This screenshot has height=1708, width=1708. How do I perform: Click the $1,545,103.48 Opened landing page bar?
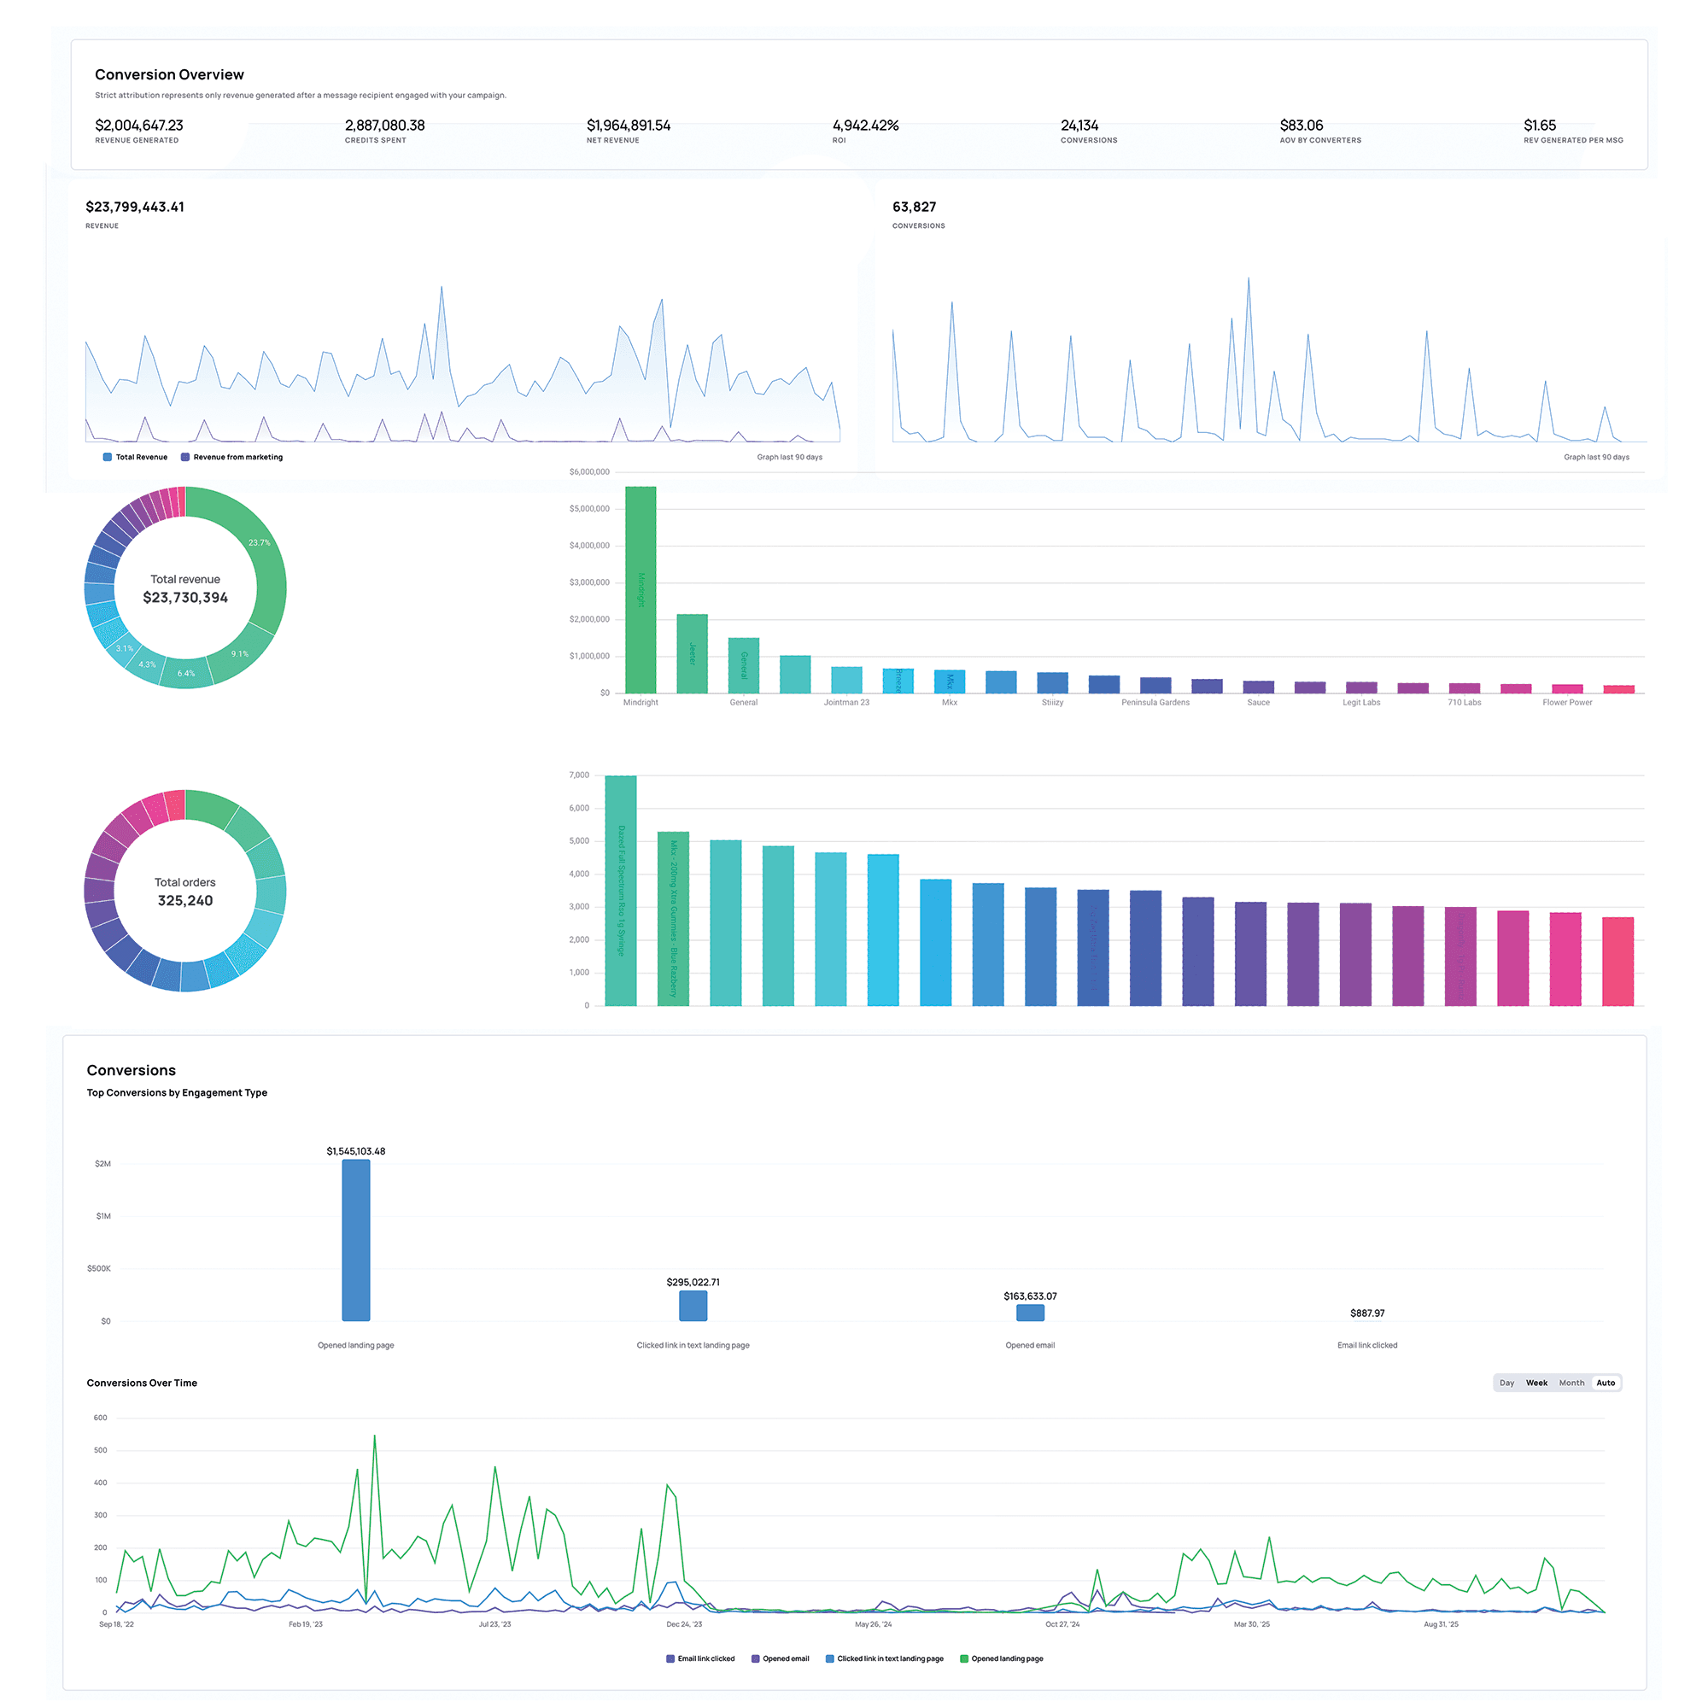click(356, 1239)
